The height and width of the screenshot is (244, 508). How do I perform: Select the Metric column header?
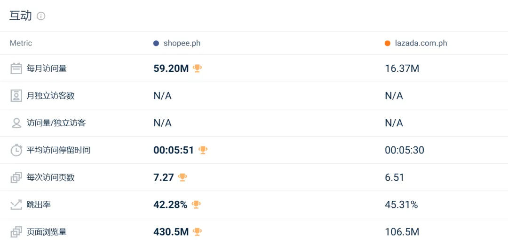pyautogui.click(x=21, y=43)
